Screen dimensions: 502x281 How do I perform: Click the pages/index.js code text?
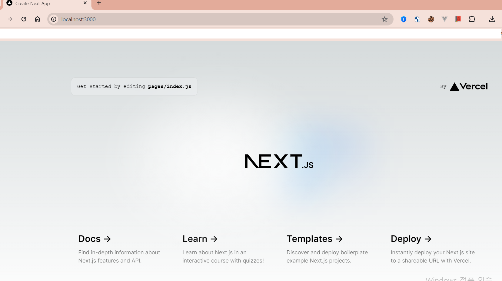[170, 86]
